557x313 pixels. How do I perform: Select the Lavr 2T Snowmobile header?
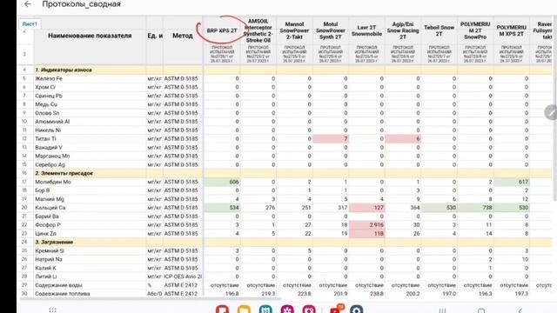[x=366, y=30]
